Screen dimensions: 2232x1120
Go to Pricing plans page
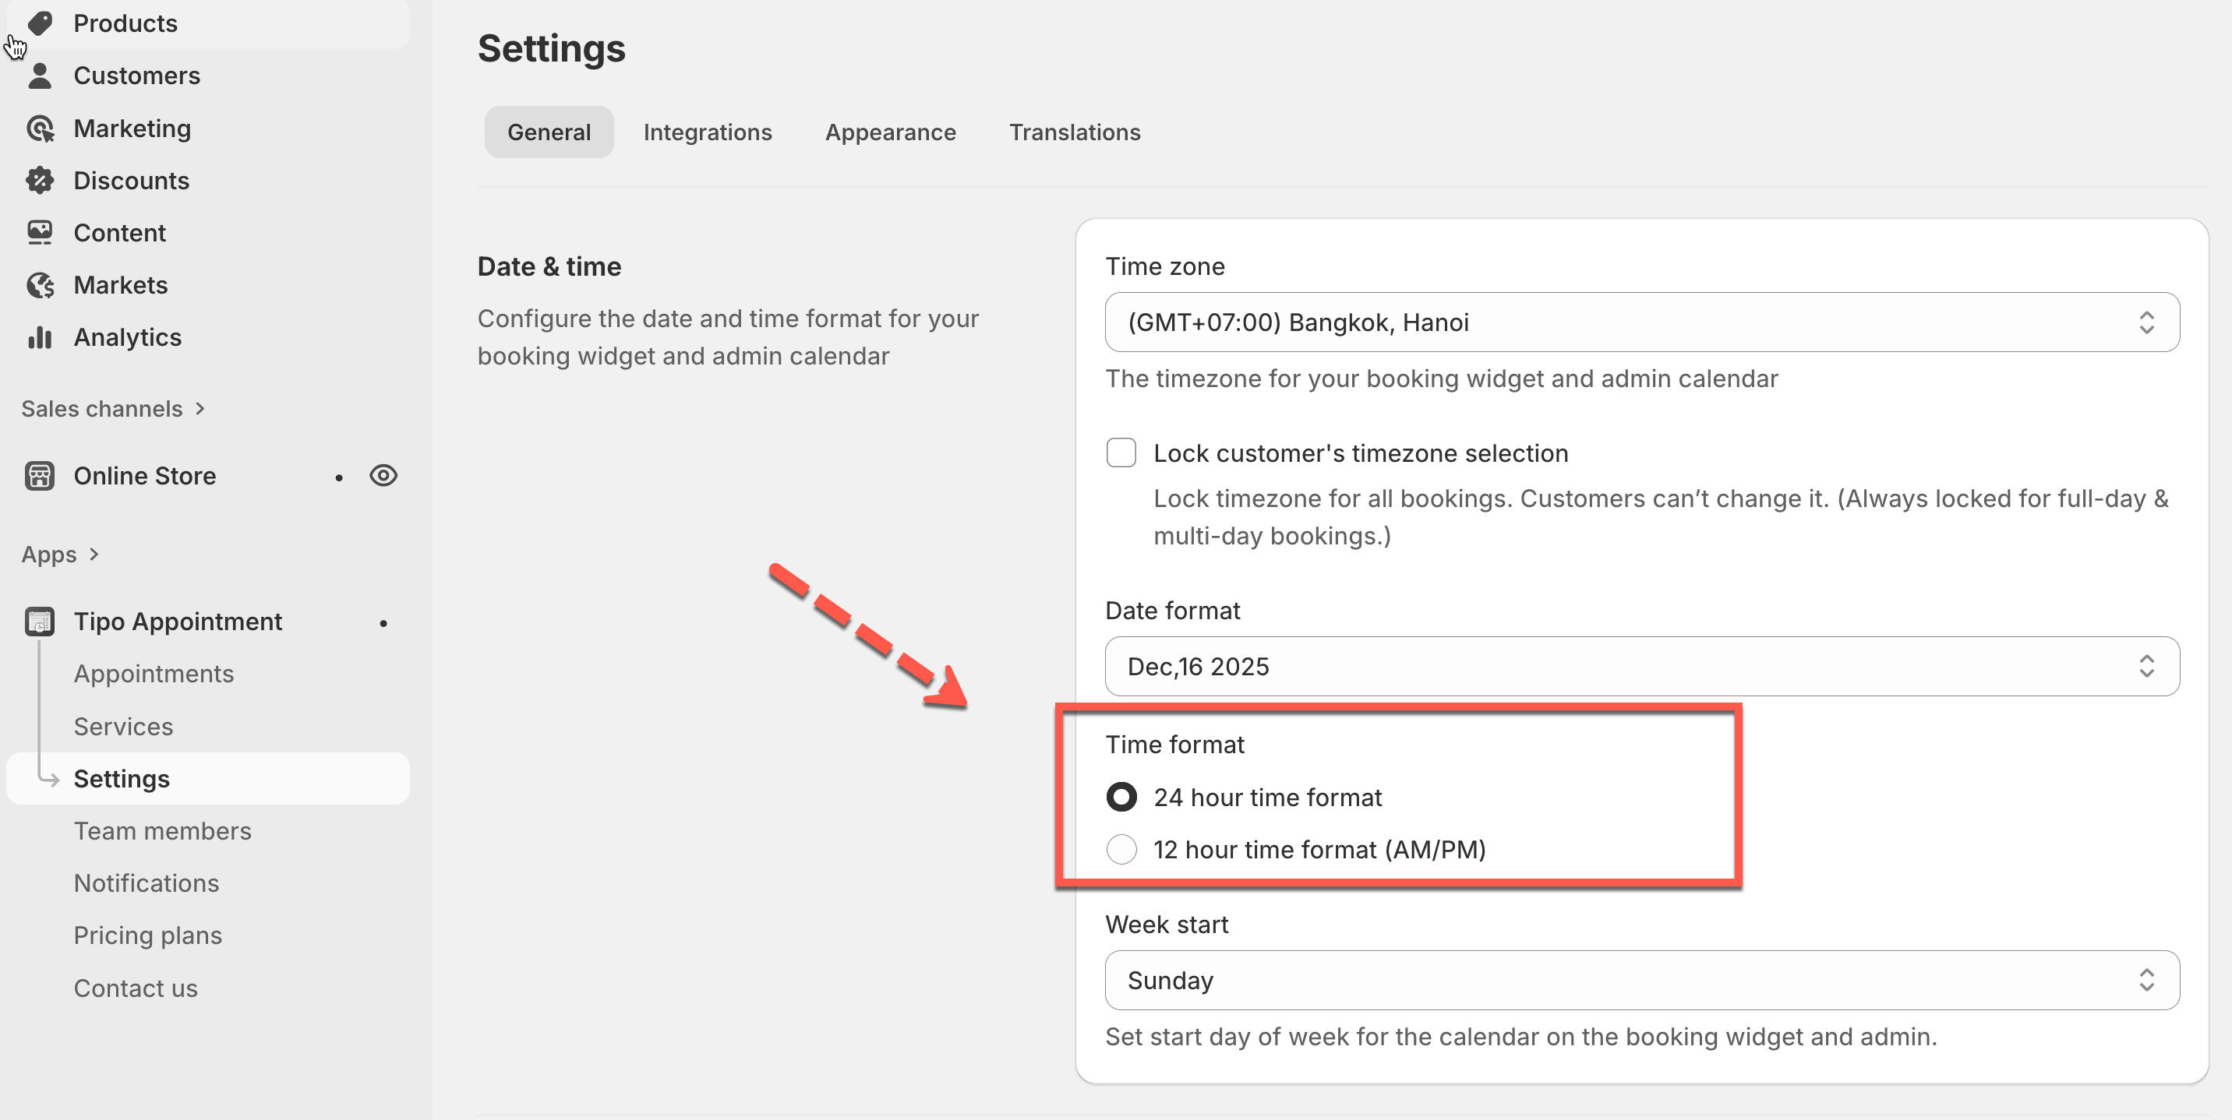click(x=147, y=935)
